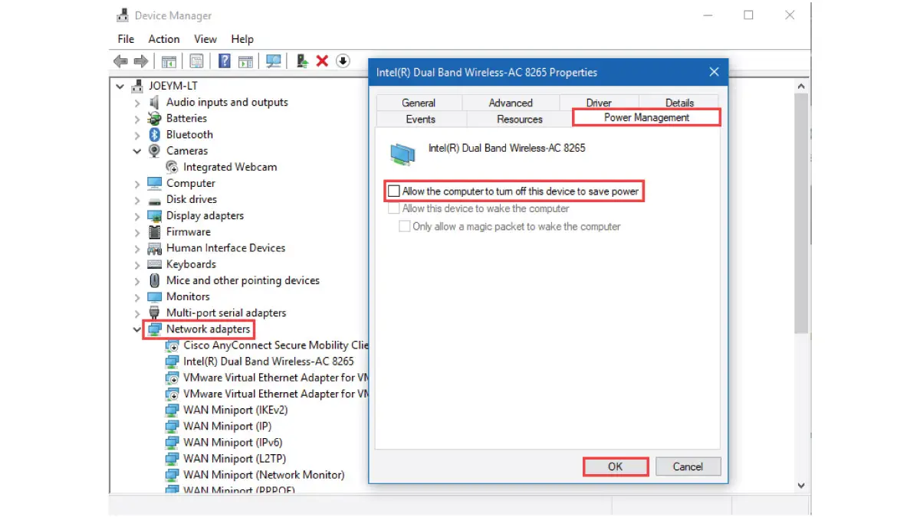Image resolution: width=920 pixels, height=517 pixels.
Task: Enable 'Allow the computer to turn off this device'
Action: (x=394, y=191)
